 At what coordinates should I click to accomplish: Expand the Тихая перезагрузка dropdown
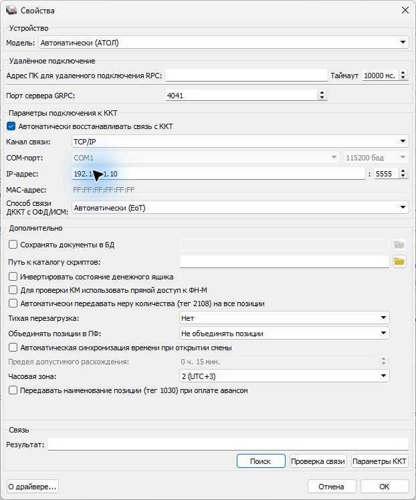284,318
